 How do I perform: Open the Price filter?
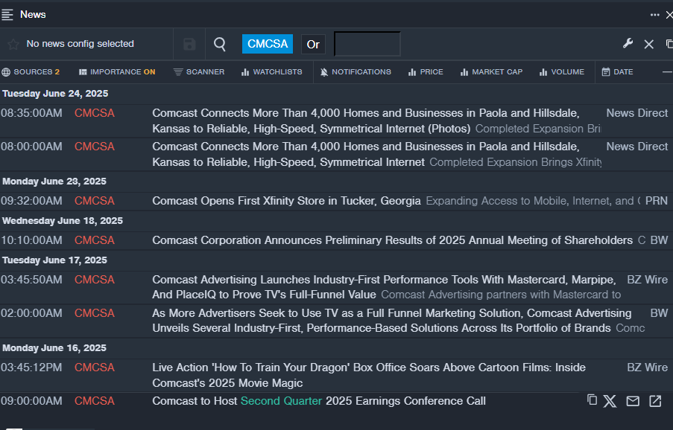click(x=426, y=72)
